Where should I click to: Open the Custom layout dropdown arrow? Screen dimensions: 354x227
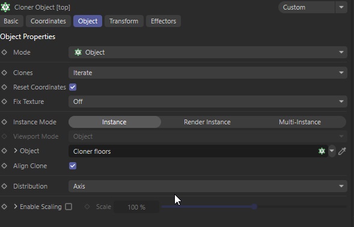coord(341,7)
